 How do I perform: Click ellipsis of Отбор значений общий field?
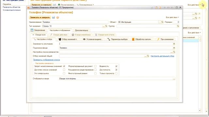145,56
